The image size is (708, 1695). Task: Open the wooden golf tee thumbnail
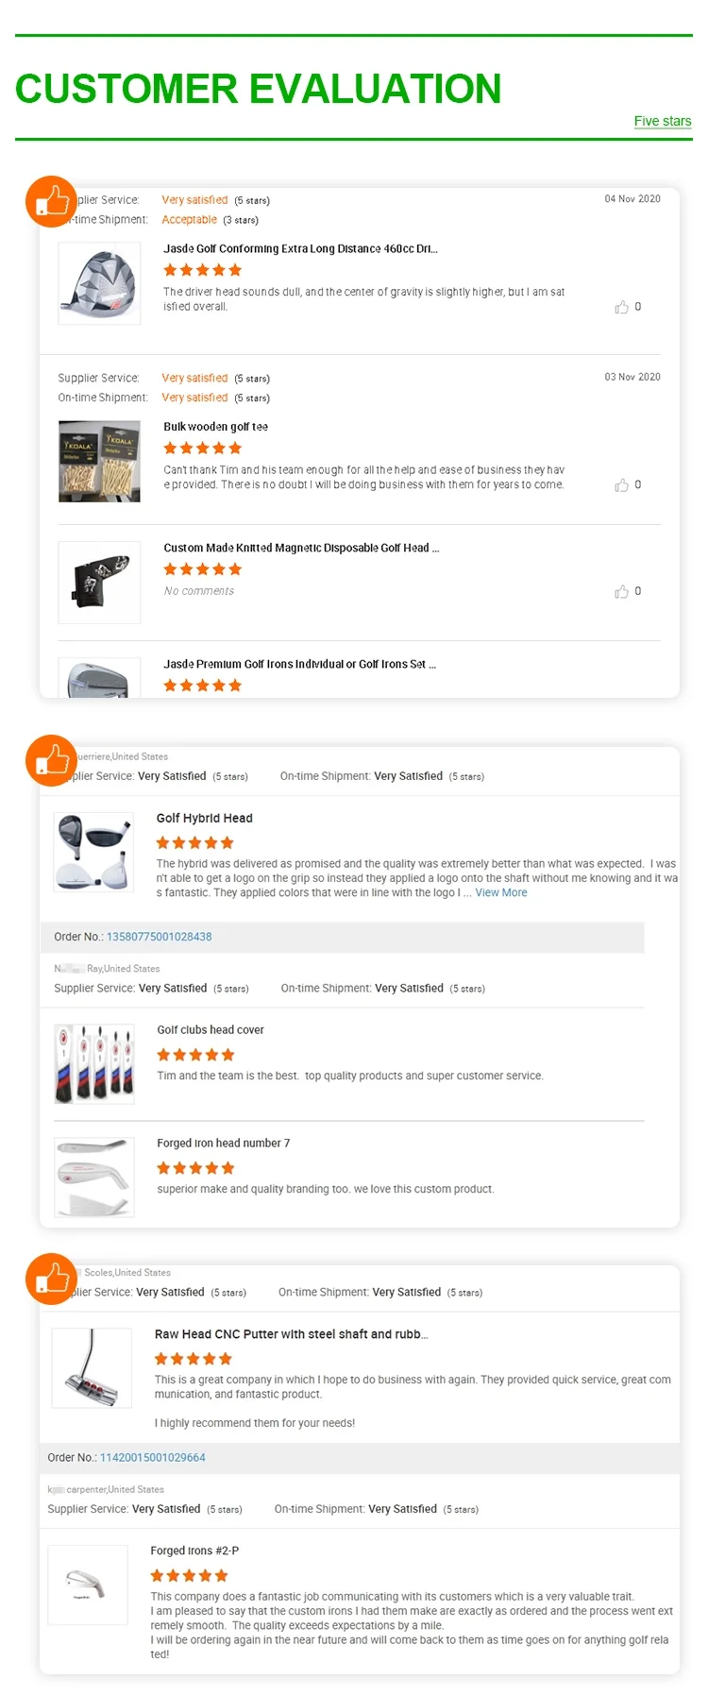tap(99, 461)
